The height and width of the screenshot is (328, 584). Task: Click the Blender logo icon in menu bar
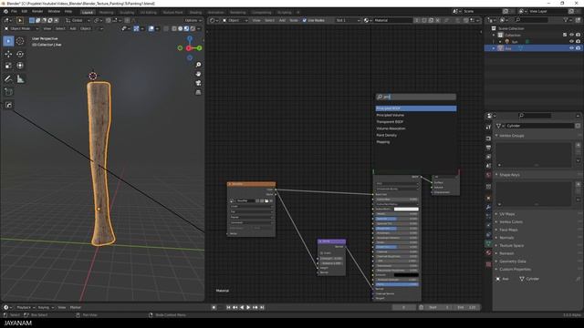5,12
